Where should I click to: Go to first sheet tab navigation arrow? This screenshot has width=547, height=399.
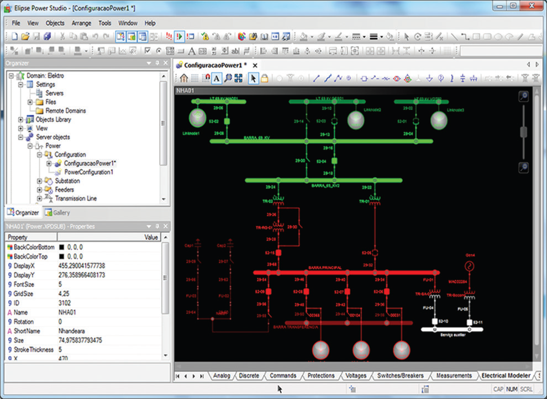(178, 376)
